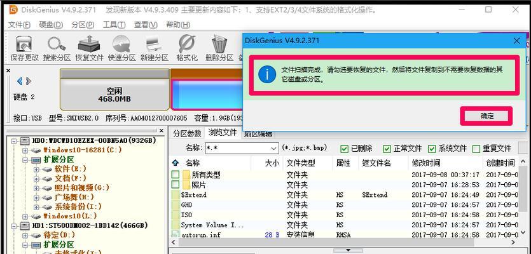
Task: Expand the Windows10-16281(C:) tree node
Action: tap(25, 150)
